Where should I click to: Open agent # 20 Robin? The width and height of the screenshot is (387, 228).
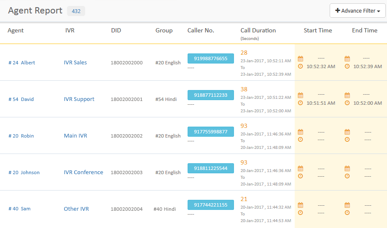[x=21, y=136]
